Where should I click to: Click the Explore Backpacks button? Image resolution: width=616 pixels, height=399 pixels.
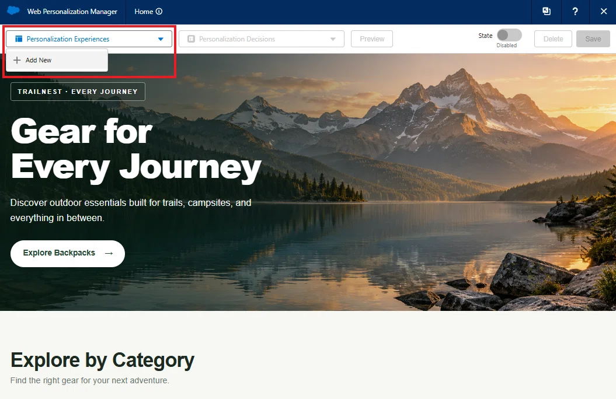point(68,253)
